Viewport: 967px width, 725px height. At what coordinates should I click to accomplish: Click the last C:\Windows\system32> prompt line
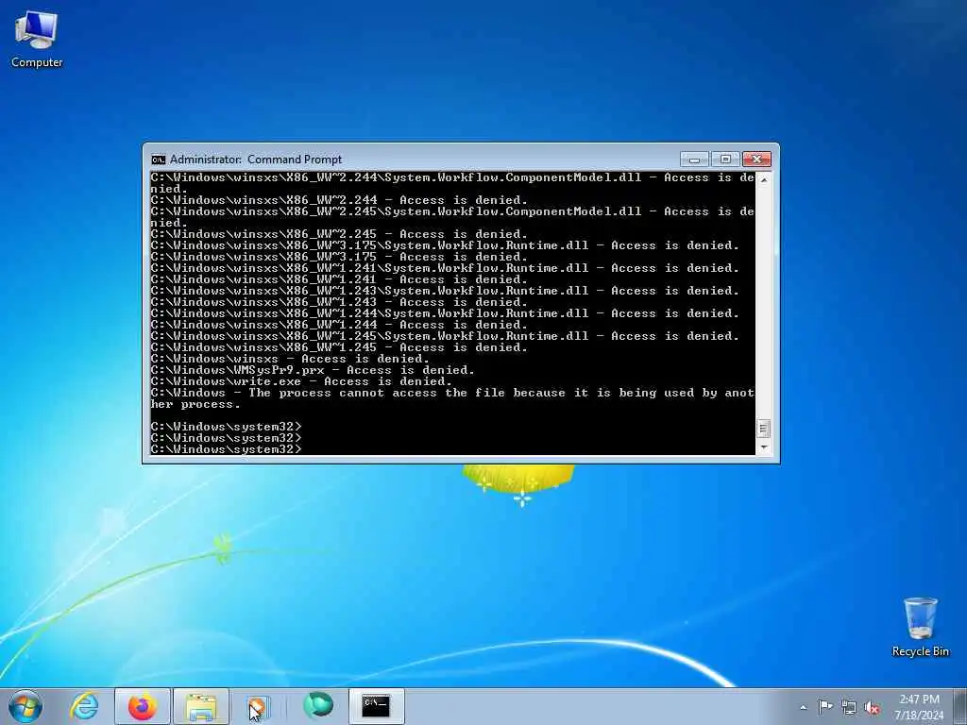[227, 449]
